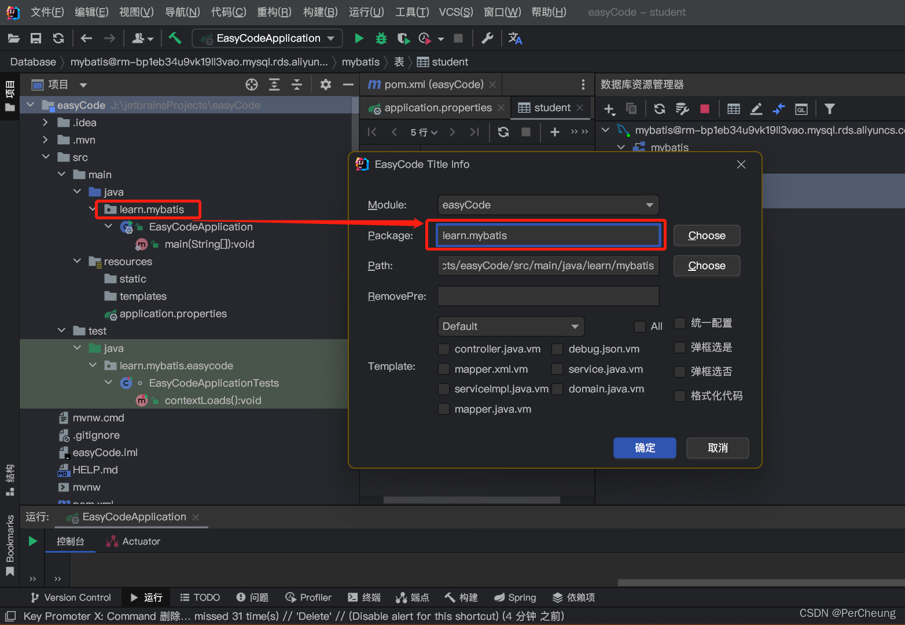Image resolution: width=905 pixels, height=625 pixels.
Task: Open the Module dropdown showing easyCode
Action: 548,205
